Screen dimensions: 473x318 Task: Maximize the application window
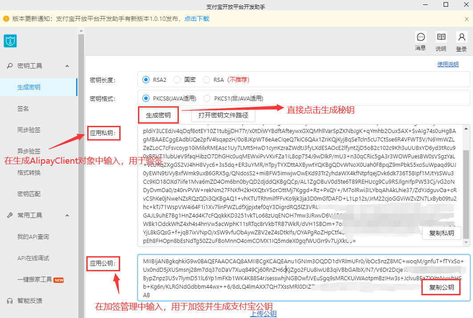[446, 4]
